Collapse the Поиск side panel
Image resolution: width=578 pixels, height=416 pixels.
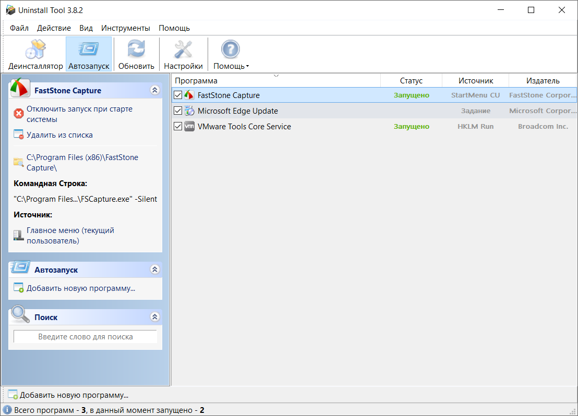(155, 317)
